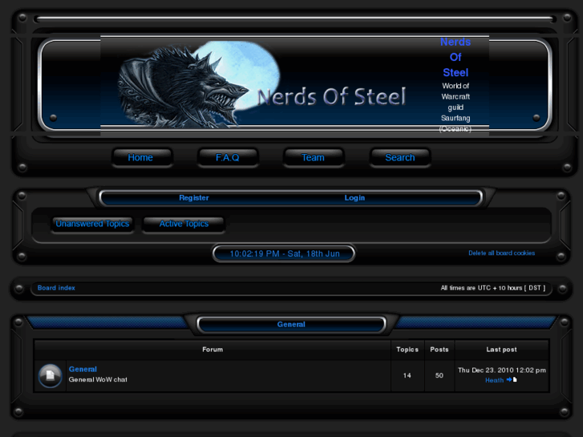Click the posts count '50'
The height and width of the screenshot is (437, 583).
click(439, 375)
